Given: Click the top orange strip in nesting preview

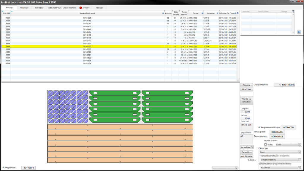Looking at the screenshot, I should click(x=120, y=127).
